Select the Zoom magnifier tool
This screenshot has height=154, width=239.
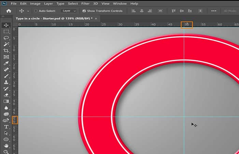6,152
